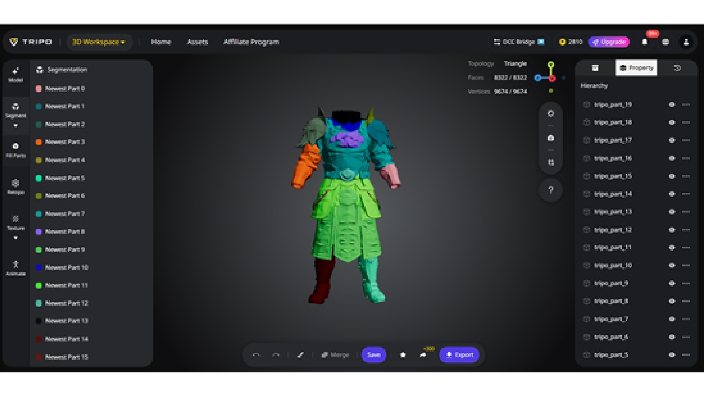Open the notifications bell icon
This screenshot has height=396, width=704.
[645, 42]
